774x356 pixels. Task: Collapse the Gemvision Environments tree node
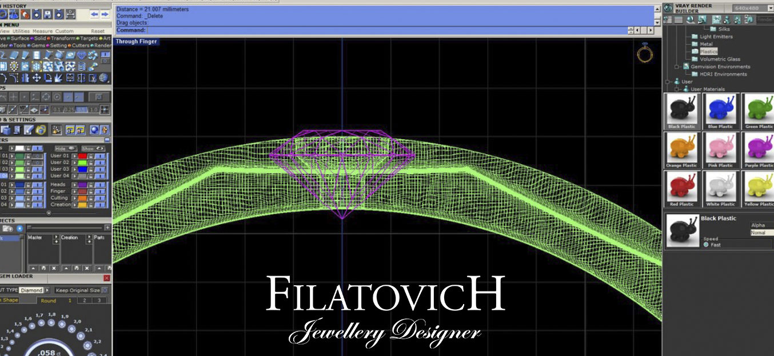[677, 67]
